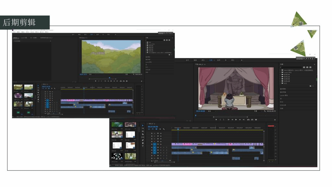Pick the Pen tool in the landscape-preview window
This screenshot has width=332, height=187.
point(38,97)
